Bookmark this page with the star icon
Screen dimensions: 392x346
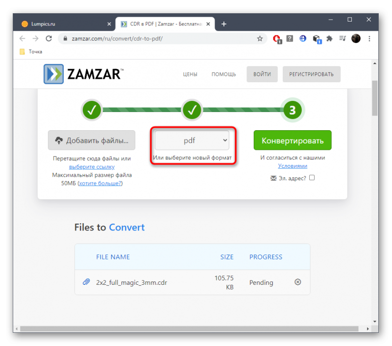pos(260,39)
